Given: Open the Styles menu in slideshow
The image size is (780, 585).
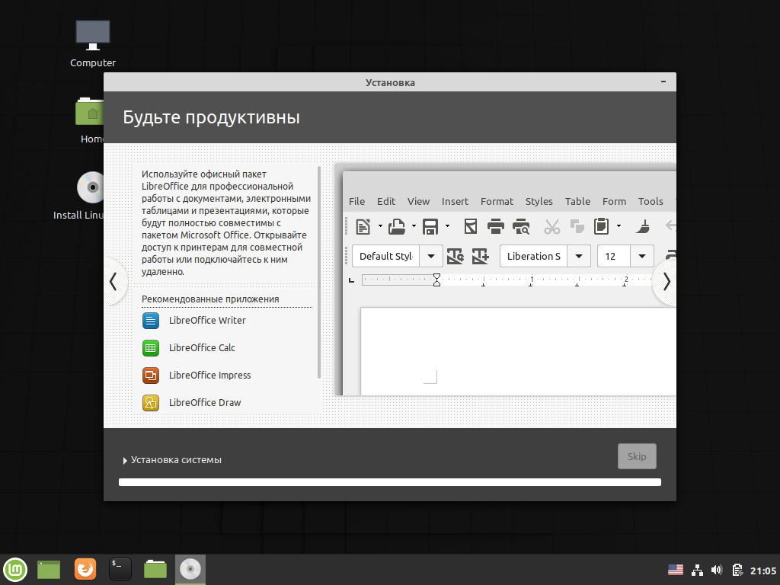Looking at the screenshot, I should (x=539, y=201).
